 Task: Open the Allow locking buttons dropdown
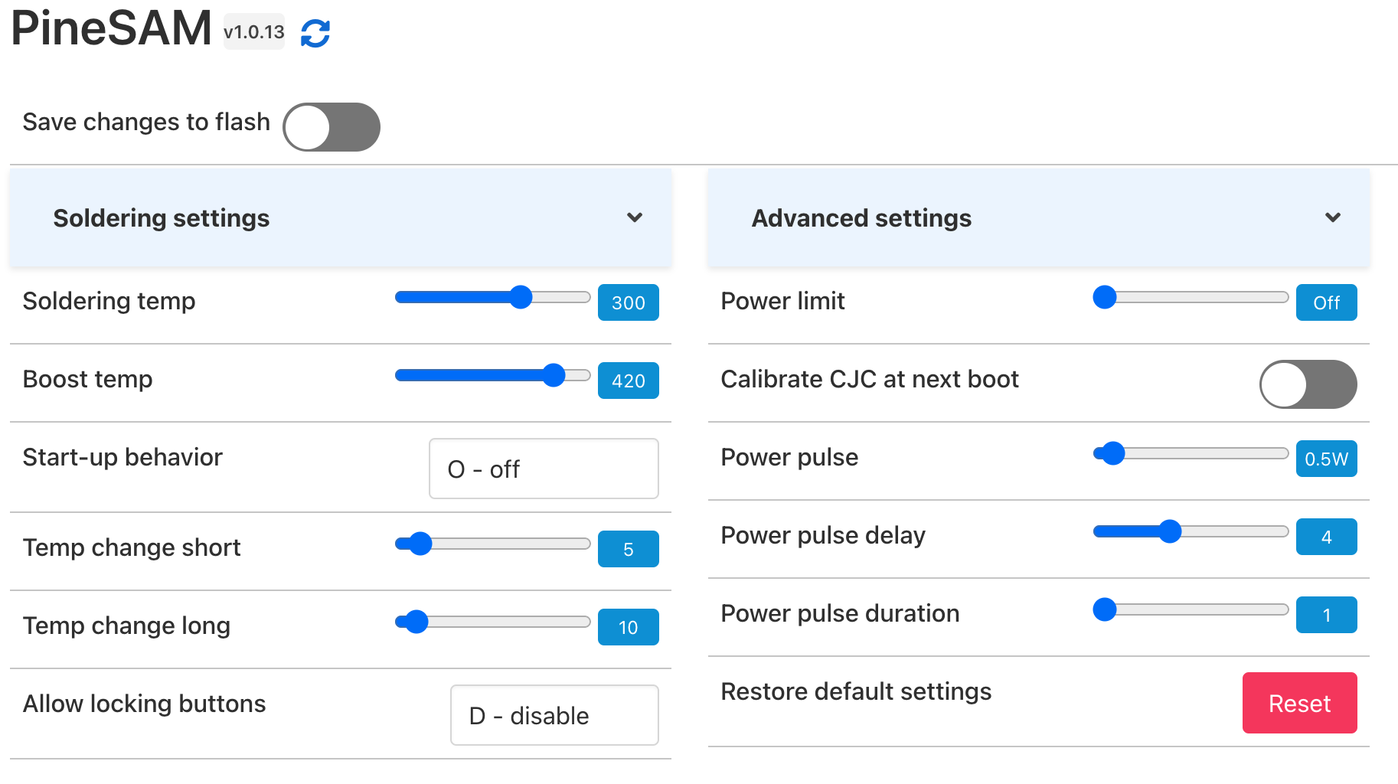(x=554, y=714)
